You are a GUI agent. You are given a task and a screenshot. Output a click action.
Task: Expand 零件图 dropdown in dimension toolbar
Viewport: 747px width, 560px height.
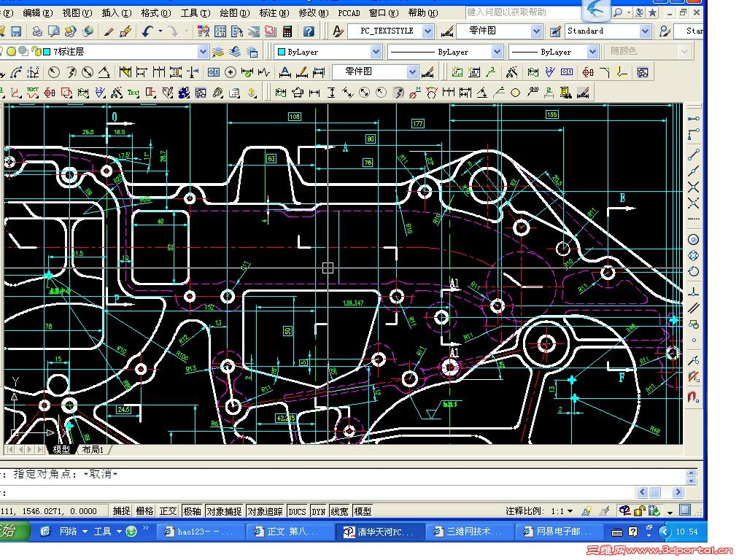point(412,72)
